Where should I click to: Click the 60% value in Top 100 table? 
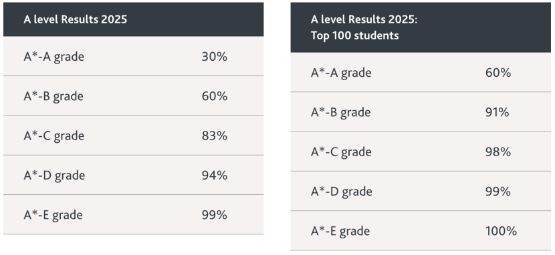(x=498, y=73)
